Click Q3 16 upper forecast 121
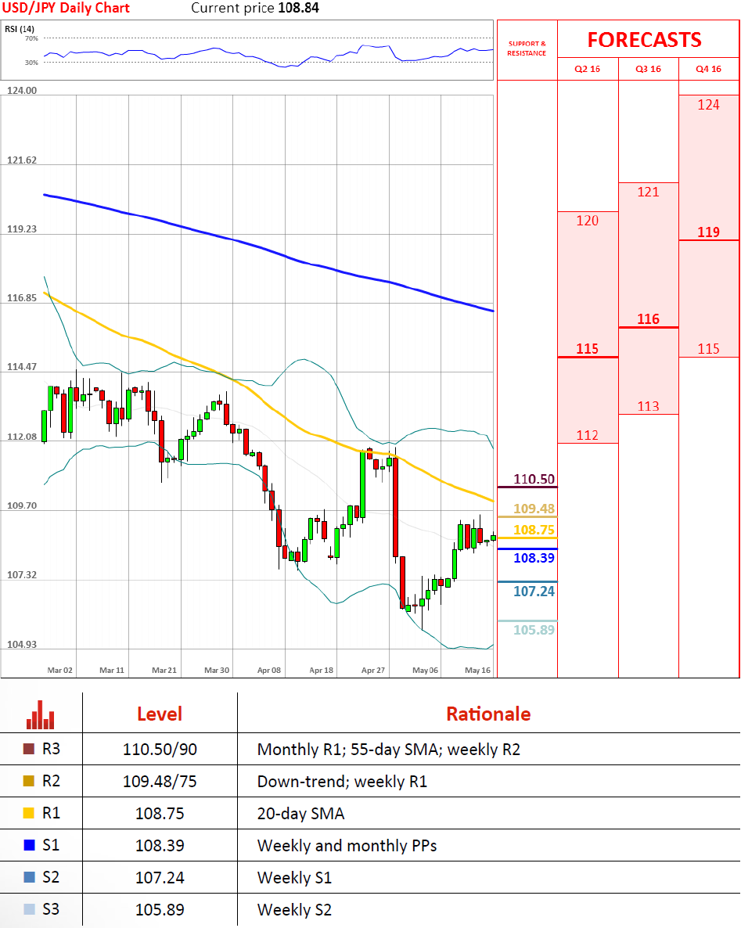Image resolution: width=741 pixels, height=928 pixels. point(648,192)
